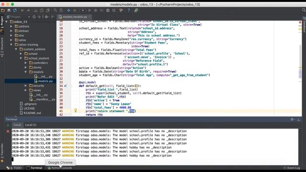Collapse the school_student folder
The image size is (306, 172).
pyautogui.click(x=21, y=58)
